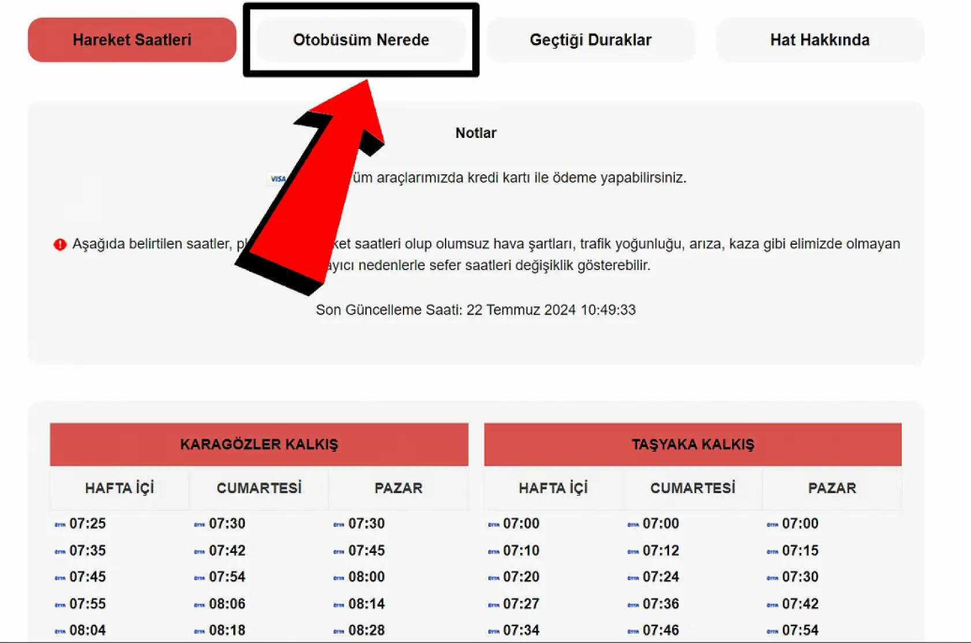Click the icon beside the 08:28 Pazar time
This screenshot has height=643, width=971.
[x=340, y=630]
